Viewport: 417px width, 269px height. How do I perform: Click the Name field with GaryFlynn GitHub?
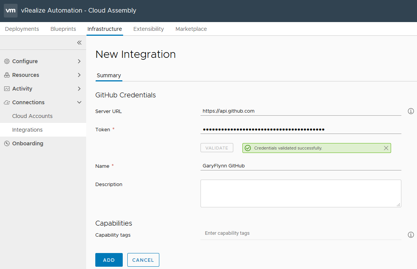301,166
